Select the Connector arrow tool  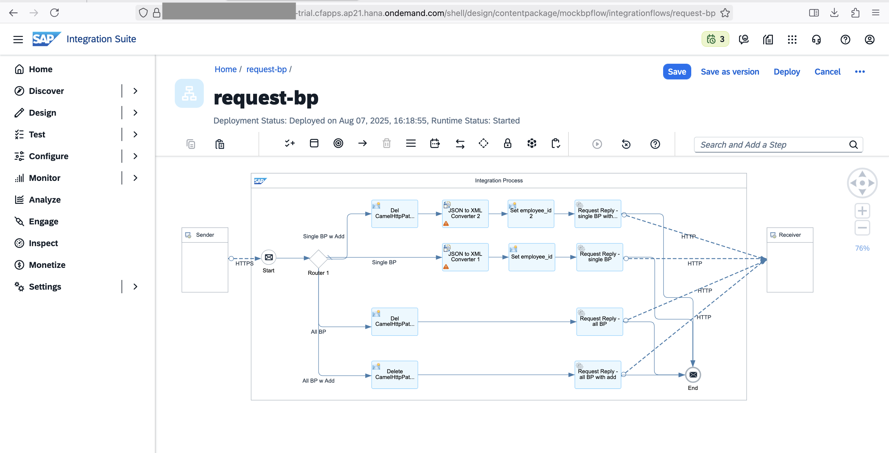[x=362, y=143]
